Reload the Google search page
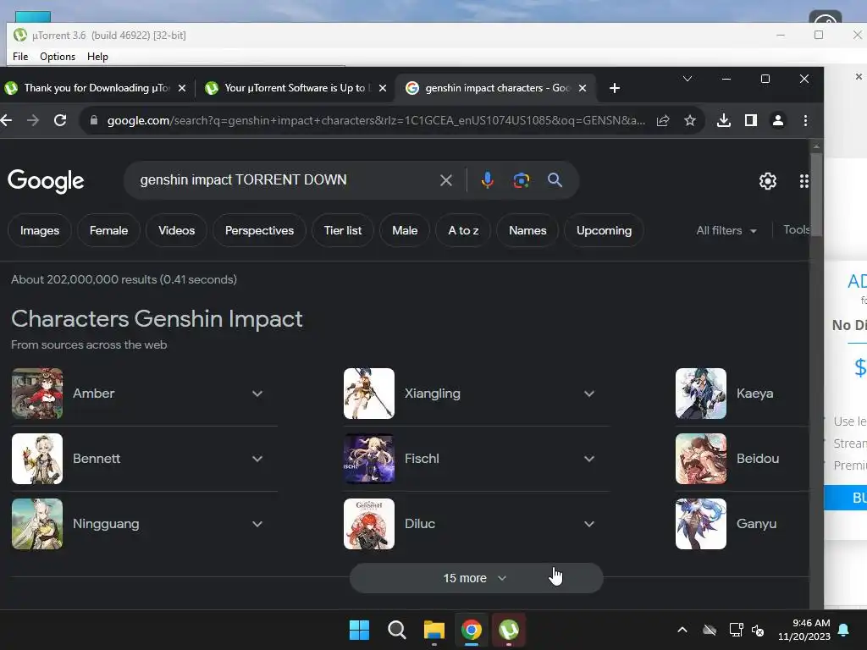 pos(60,120)
